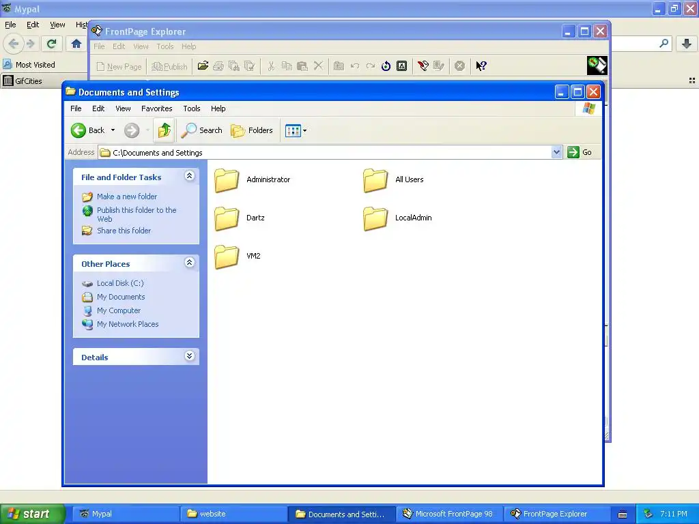Open Search in Documents and Settings window
This screenshot has width=699, height=524.
click(x=202, y=130)
